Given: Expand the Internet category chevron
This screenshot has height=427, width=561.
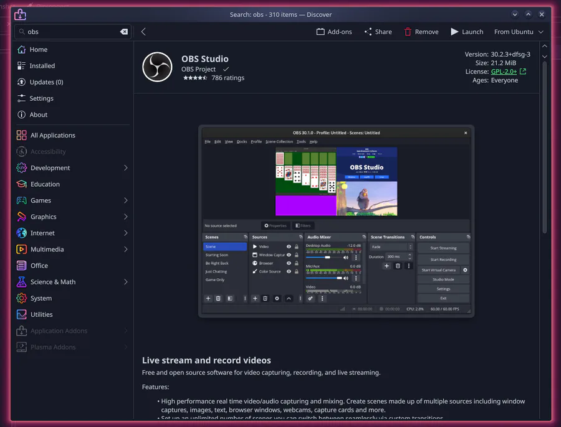Looking at the screenshot, I should click(125, 233).
